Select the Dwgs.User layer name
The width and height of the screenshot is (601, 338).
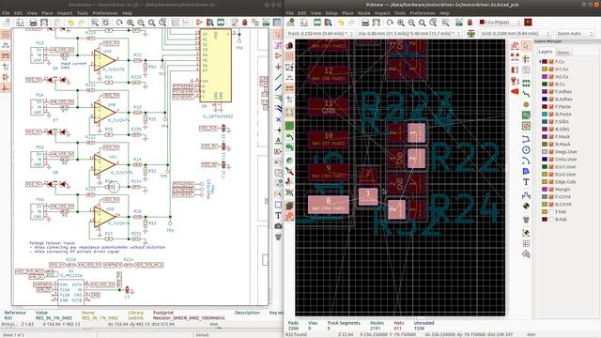click(566, 152)
